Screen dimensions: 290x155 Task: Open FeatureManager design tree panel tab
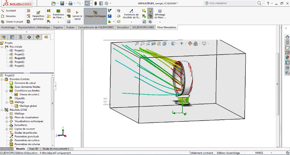tap(4, 37)
